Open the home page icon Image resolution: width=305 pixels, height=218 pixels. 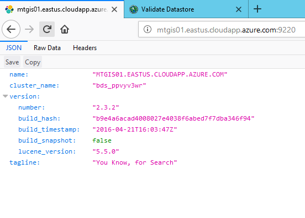click(x=65, y=30)
